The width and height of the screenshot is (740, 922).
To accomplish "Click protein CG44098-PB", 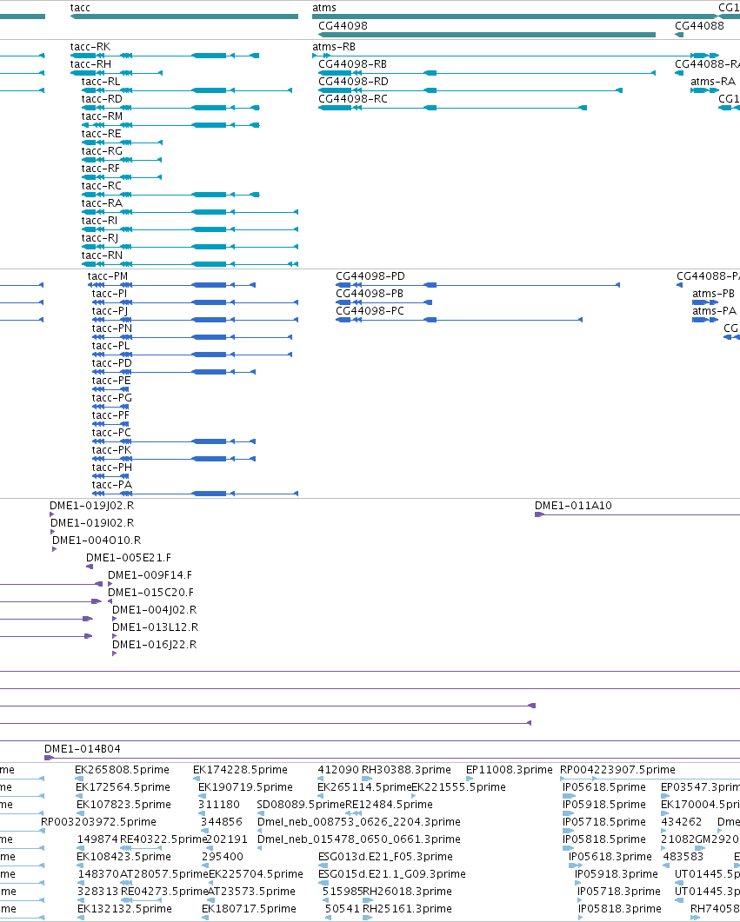I will (x=384, y=302).
